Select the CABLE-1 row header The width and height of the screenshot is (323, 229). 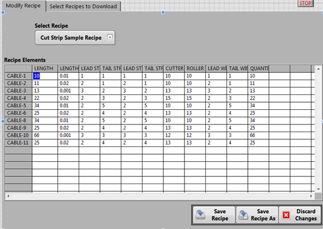[x=18, y=76]
